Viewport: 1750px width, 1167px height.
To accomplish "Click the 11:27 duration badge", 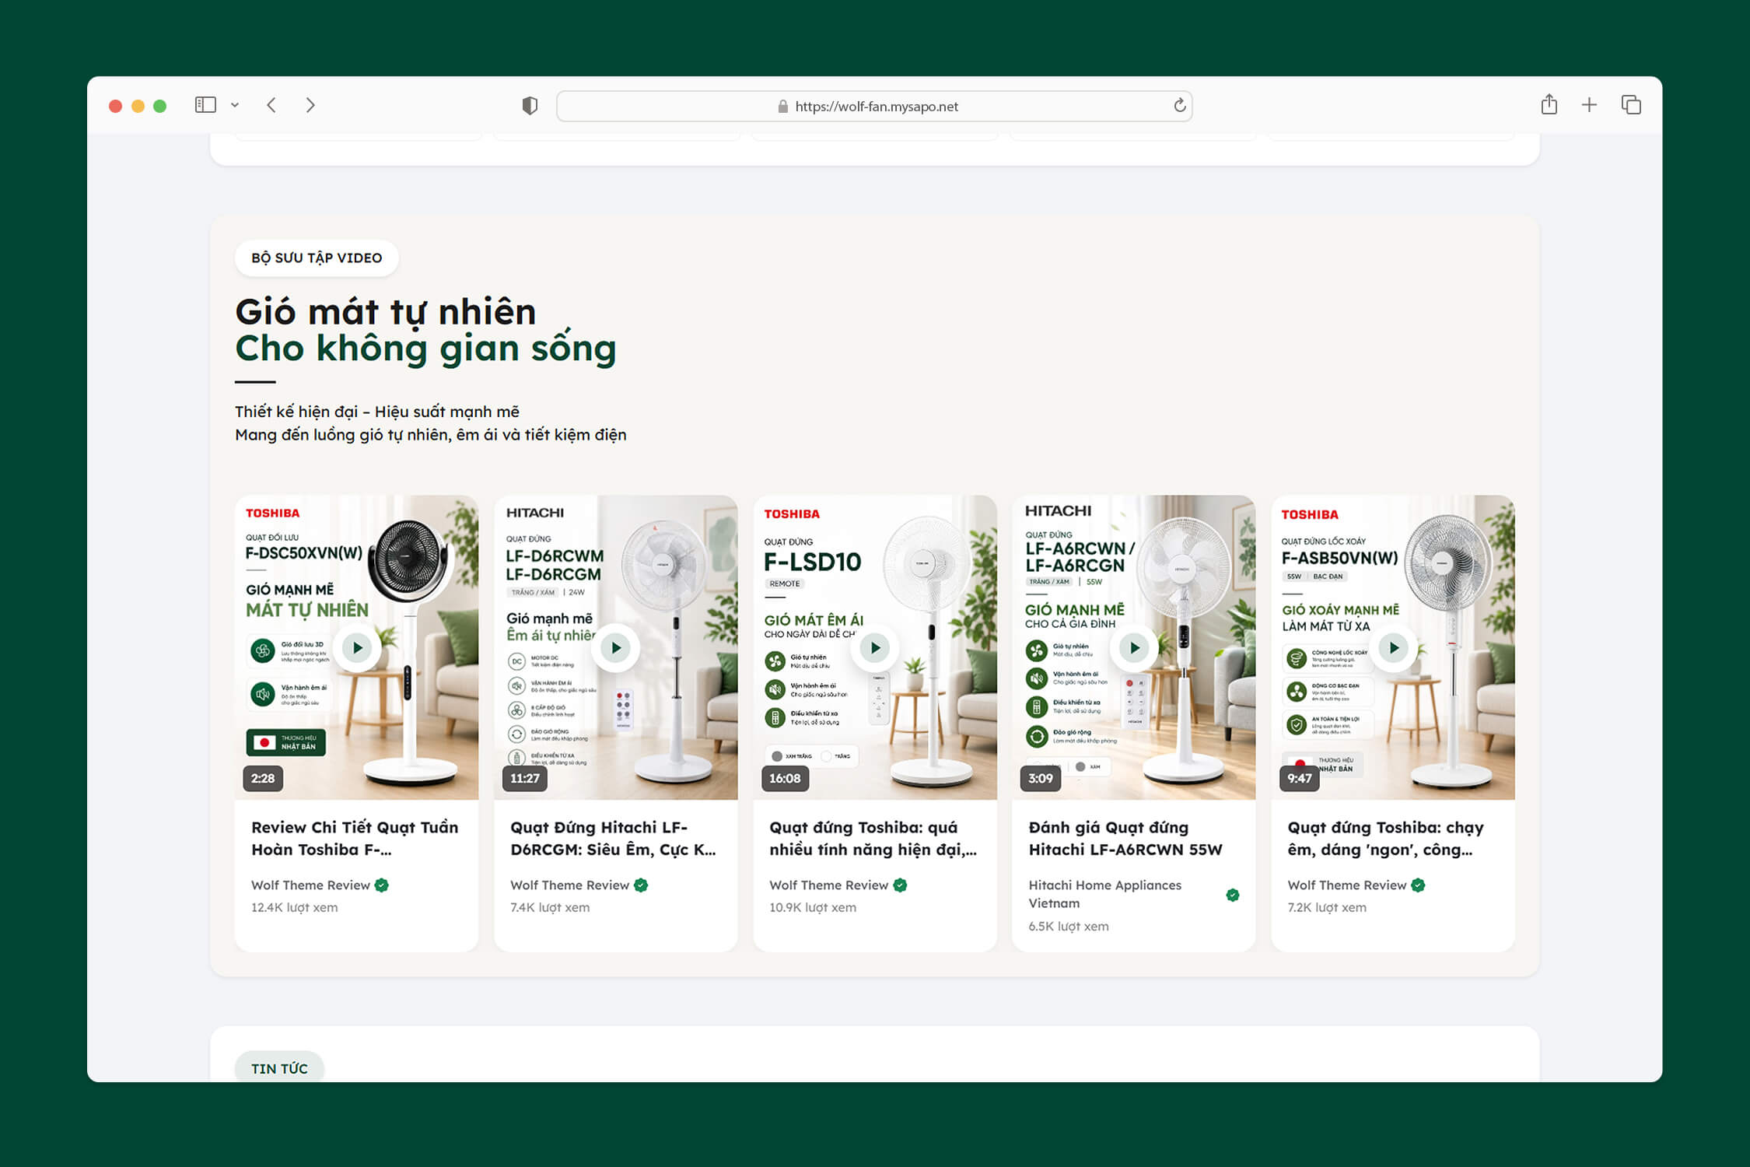I will tap(525, 778).
